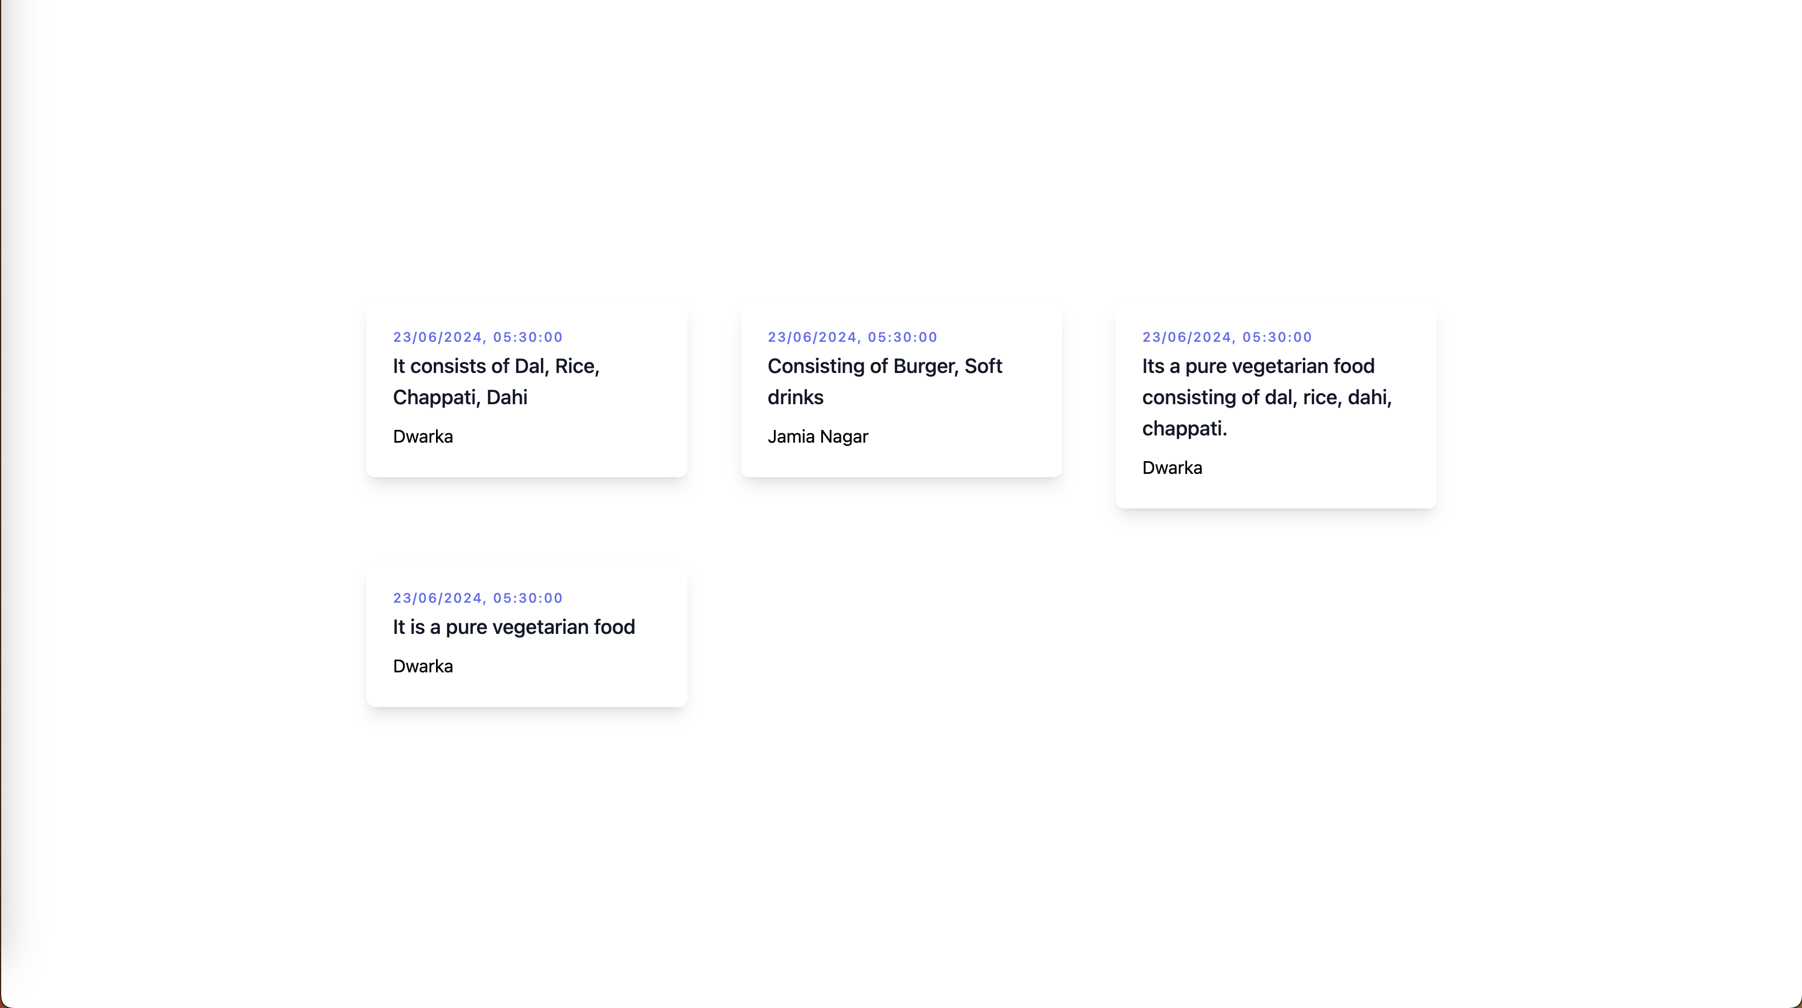Click the 'Chappati, Dahi' text line

point(459,398)
